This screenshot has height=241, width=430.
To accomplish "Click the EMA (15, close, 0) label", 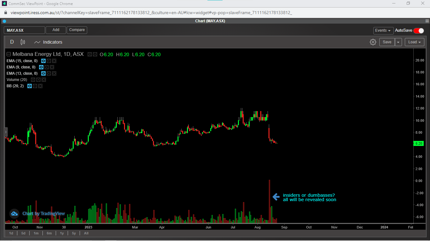I will pyautogui.click(x=22, y=61).
